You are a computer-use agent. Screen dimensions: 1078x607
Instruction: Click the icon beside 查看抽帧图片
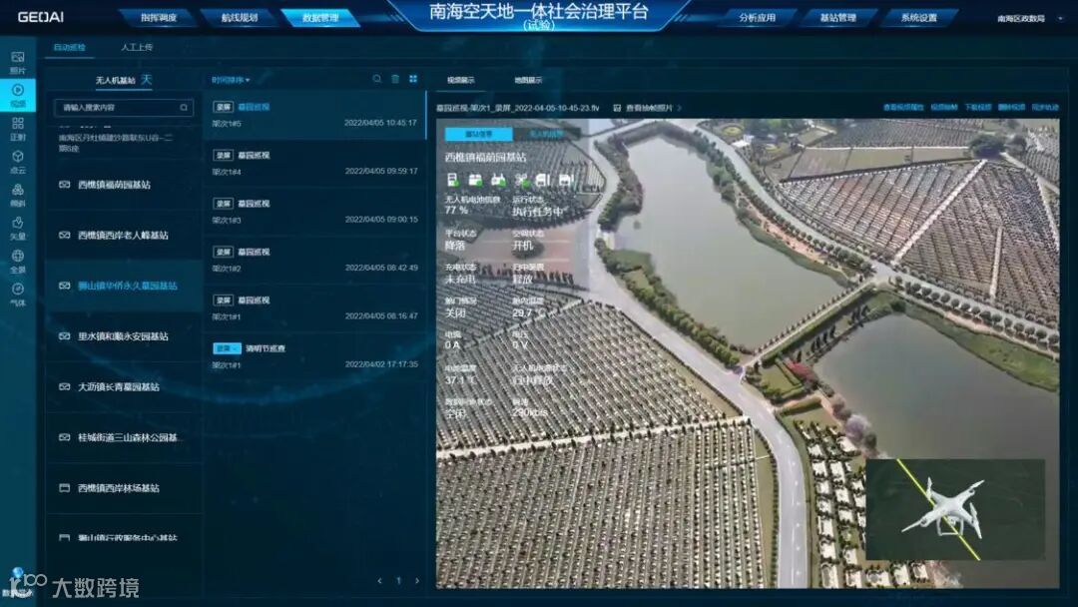[617, 108]
